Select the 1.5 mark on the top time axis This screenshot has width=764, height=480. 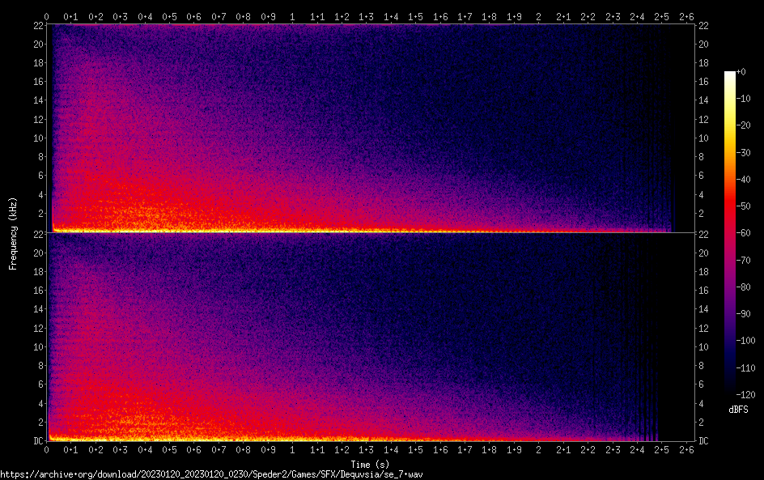[415, 16]
